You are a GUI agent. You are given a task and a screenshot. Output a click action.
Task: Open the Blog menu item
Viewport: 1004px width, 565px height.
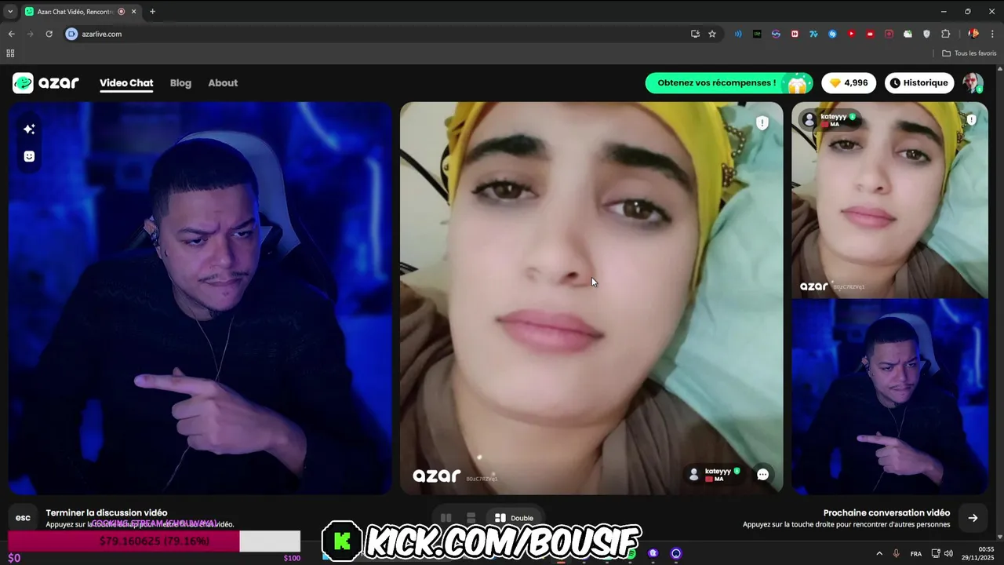tap(180, 83)
